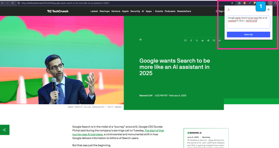Share the article via email icon

pos(214,41)
